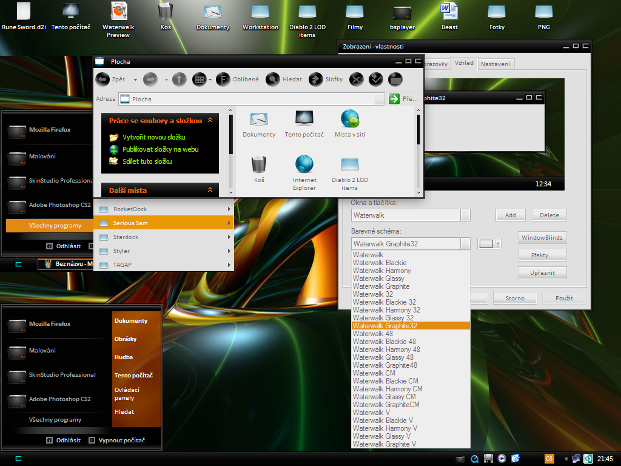The width and height of the screenshot is (621, 466).
Task: Switch to the Vzhled tab
Action: tap(464, 63)
